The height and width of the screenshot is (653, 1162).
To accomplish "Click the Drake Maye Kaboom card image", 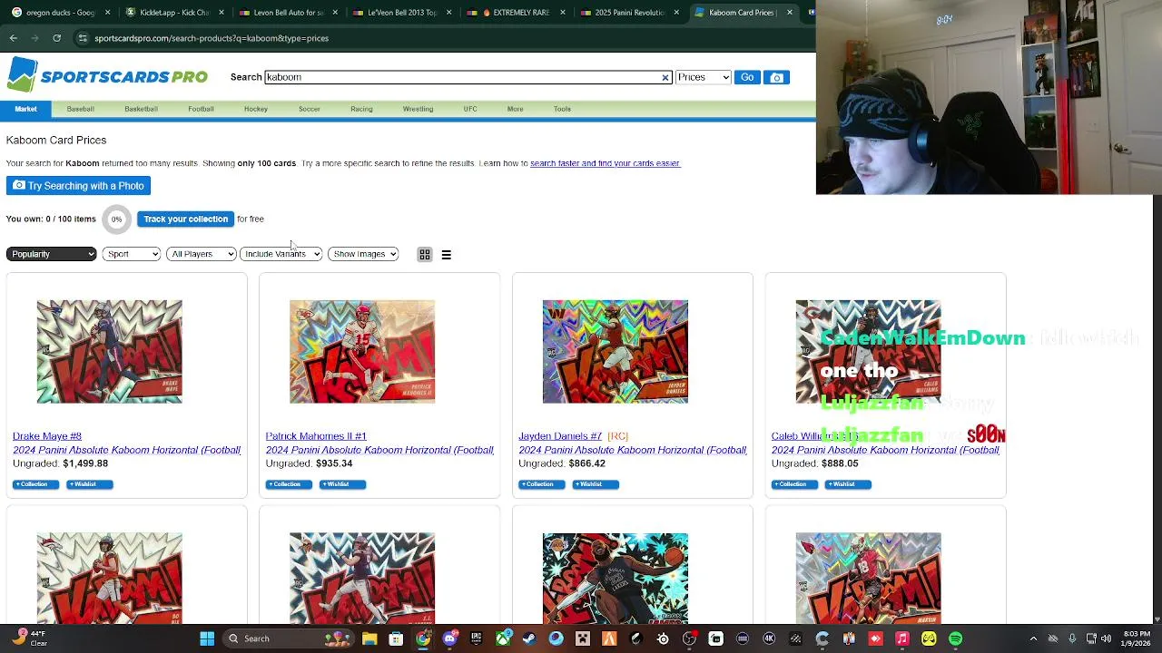I will click(109, 352).
